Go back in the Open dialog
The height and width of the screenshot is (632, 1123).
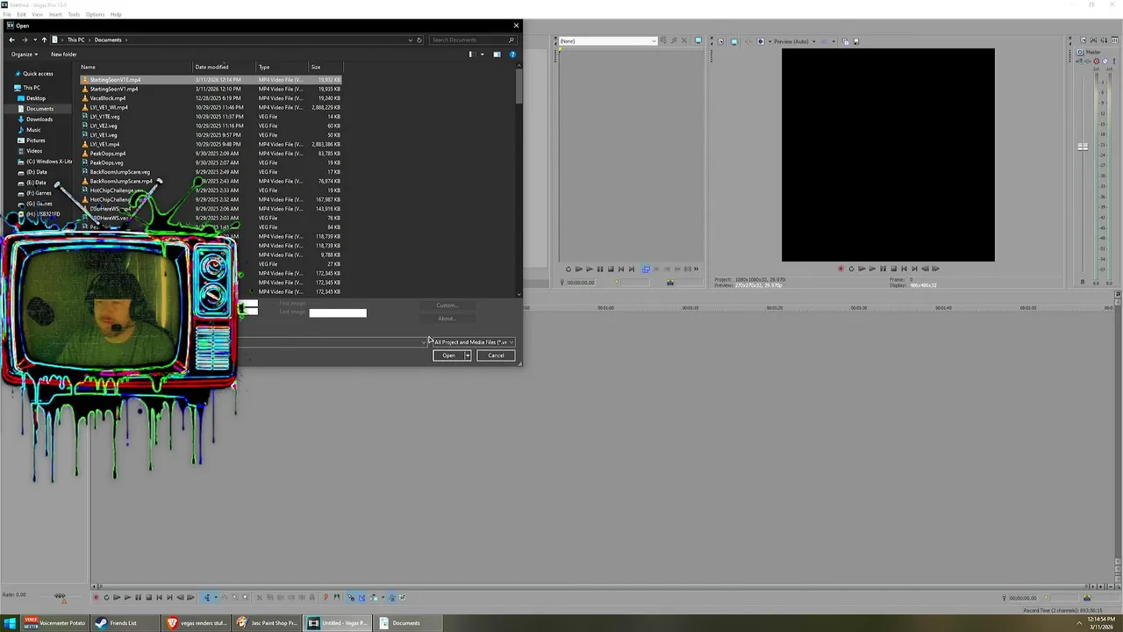11,39
